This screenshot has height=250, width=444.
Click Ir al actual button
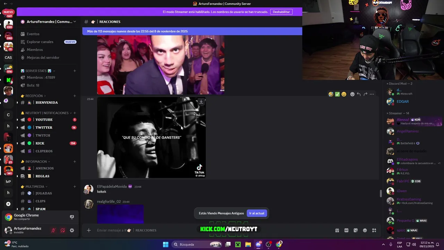pyautogui.click(x=257, y=213)
